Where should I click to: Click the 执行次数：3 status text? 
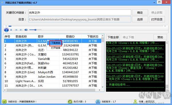pos(80,102)
